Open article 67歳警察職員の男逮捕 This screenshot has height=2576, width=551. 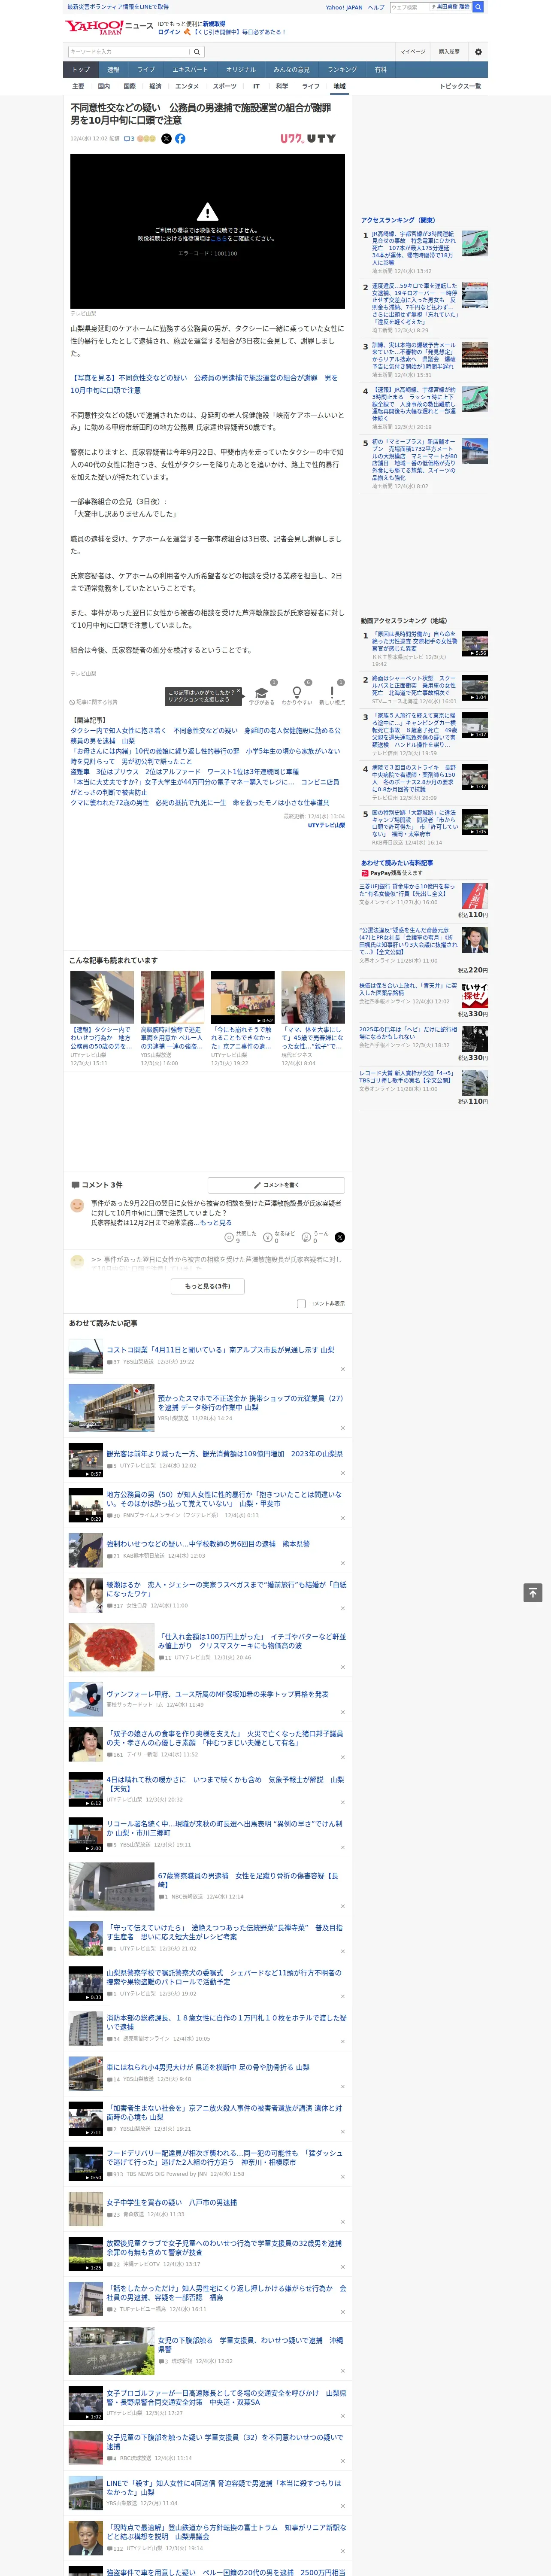247,1880
